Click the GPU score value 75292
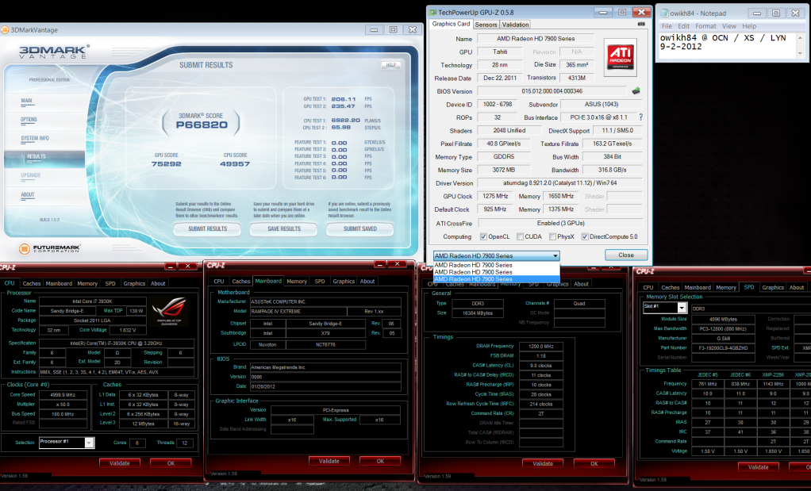This screenshot has width=811, height=491. 166,164
